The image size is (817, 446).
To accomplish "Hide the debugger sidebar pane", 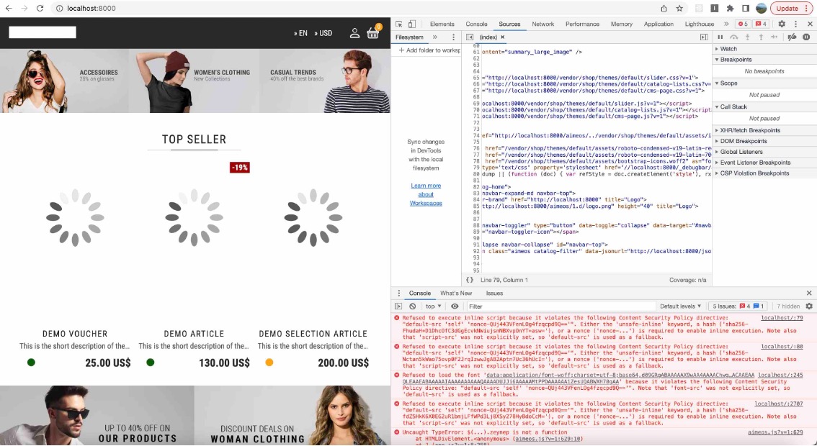I will [704, 37].
